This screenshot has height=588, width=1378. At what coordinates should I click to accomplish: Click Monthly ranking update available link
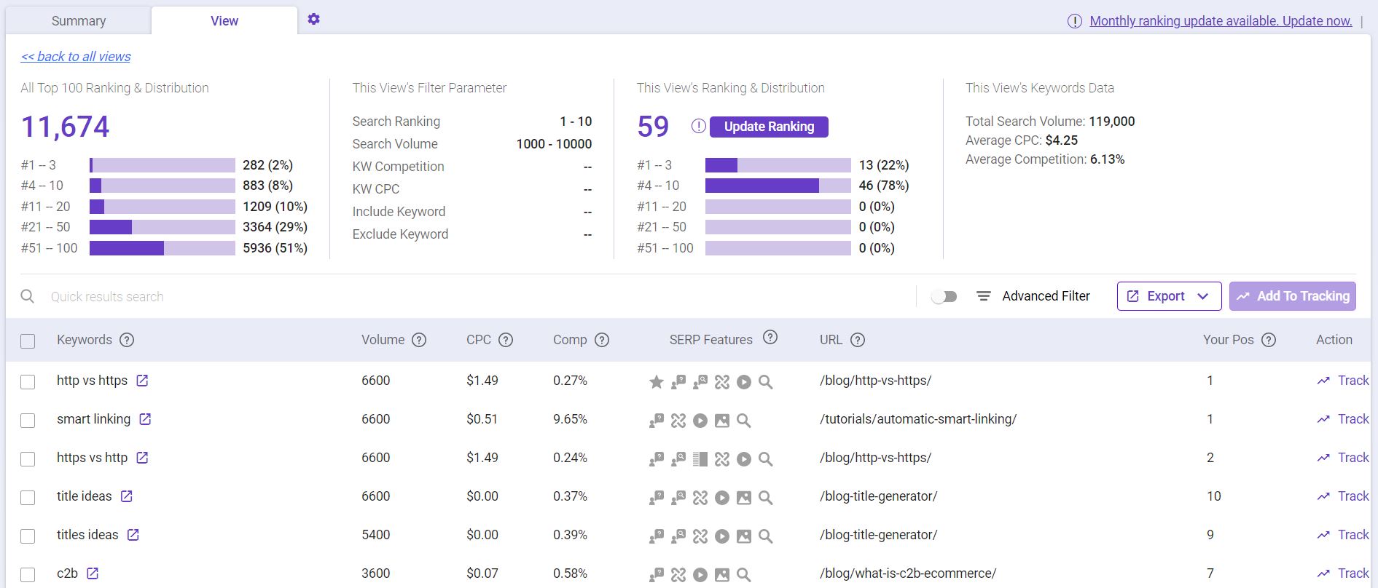click(1221, 21)
